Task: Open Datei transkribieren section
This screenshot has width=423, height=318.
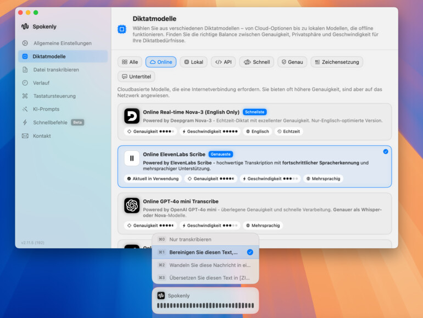Action: point(63,70)
